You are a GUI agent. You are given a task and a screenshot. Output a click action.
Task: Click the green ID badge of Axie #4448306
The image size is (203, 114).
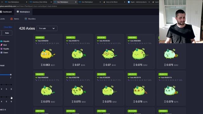40,74
